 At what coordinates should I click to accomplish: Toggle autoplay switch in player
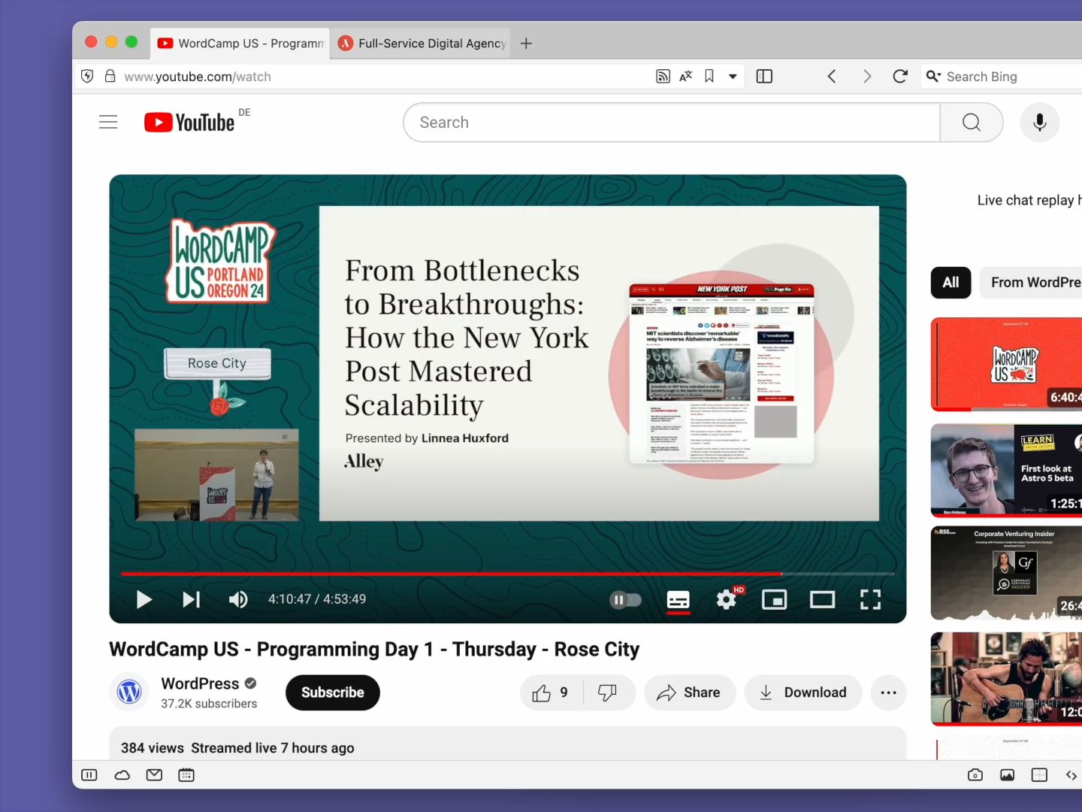pyautogui.click(x=625, y=599)
